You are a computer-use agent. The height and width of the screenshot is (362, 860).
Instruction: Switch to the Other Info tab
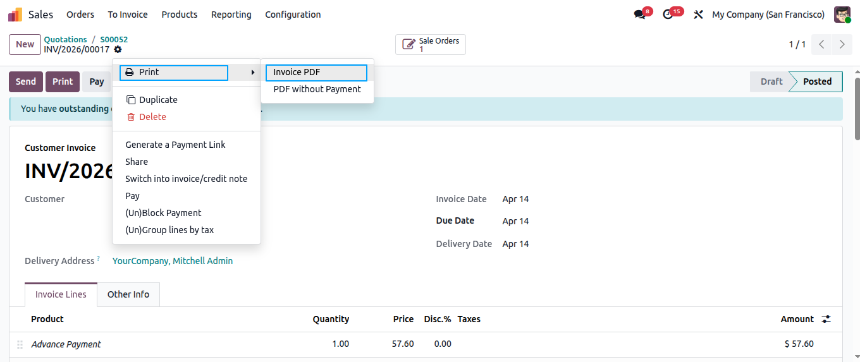click(128, 294)
